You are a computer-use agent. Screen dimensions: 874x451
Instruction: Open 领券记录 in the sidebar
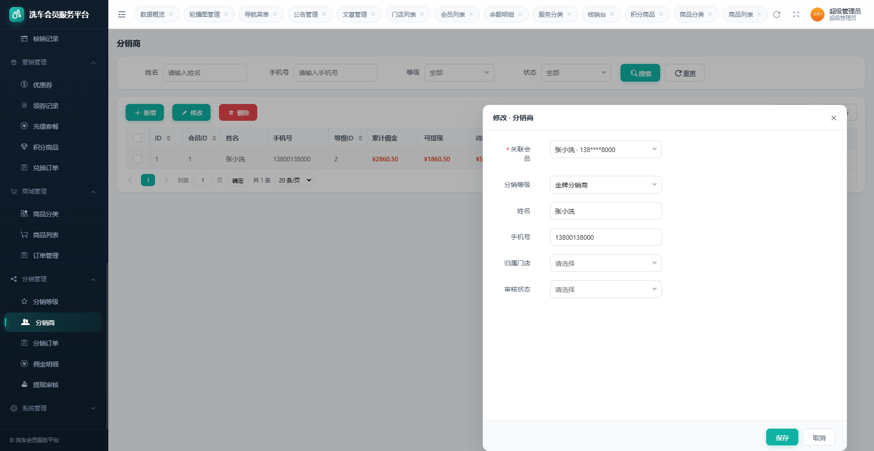pyautogui.click(x=54, y=106)
